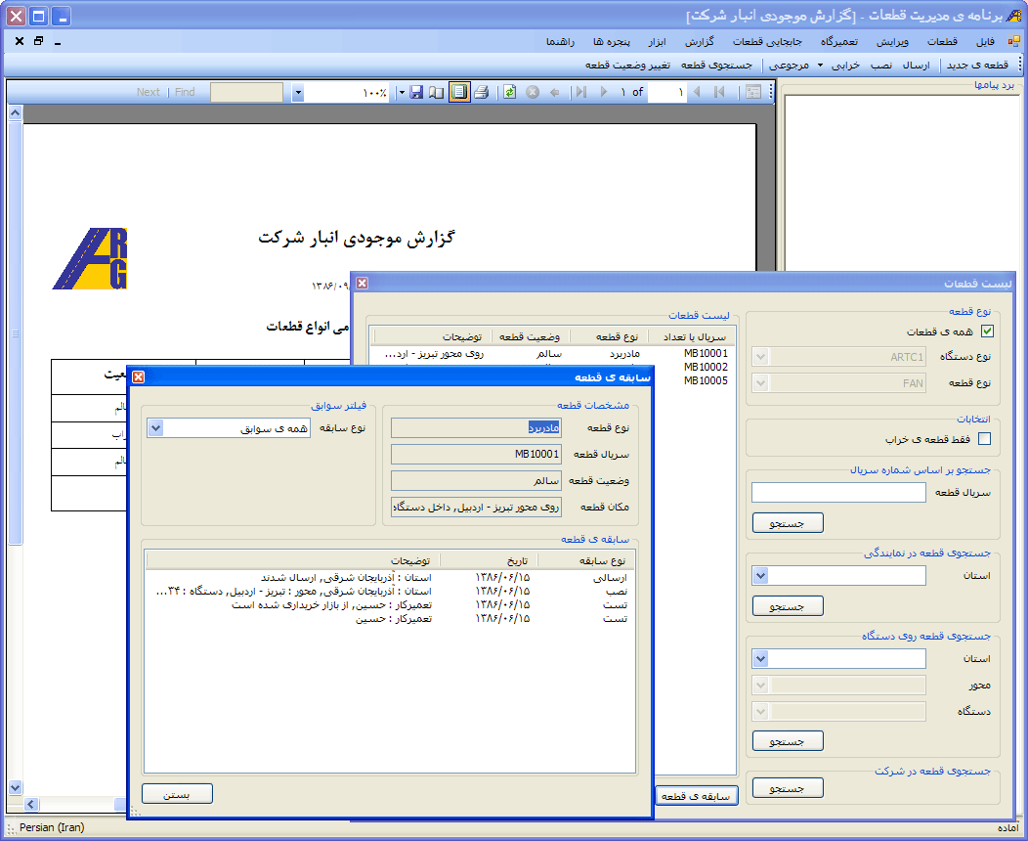Screen dimensions: 1028x841
Task: Restore the inner report child window
Action: pos(39,41)
